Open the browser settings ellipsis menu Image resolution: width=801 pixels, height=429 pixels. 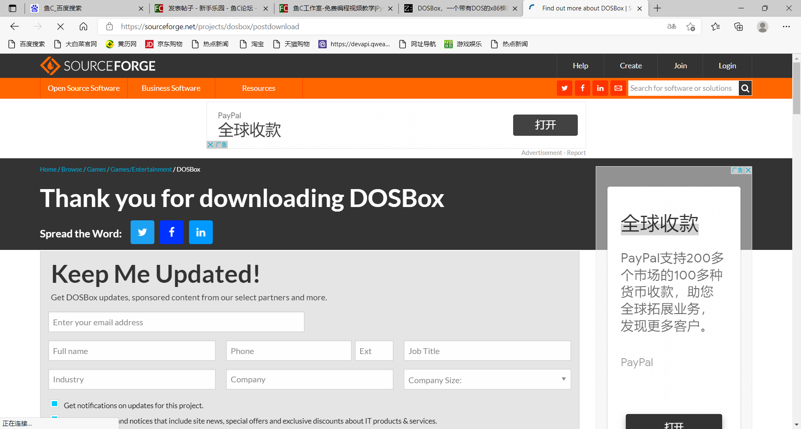pyautogui.click(x=786, y=27)
